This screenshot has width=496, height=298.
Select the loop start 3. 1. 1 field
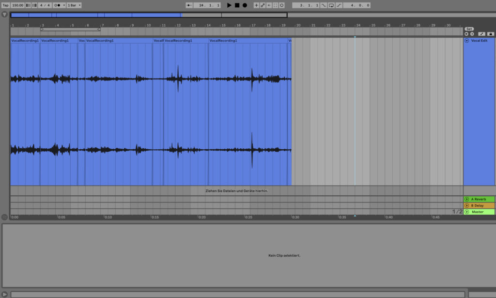[306, 5]
